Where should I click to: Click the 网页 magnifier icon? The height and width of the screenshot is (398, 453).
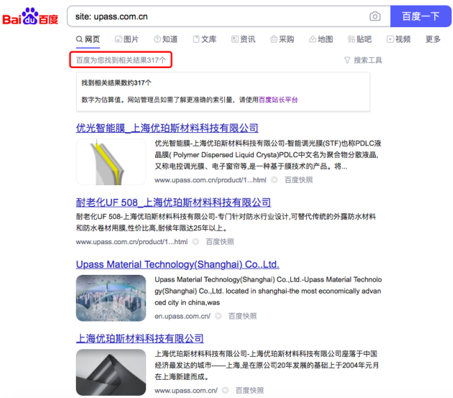[79, 39]
